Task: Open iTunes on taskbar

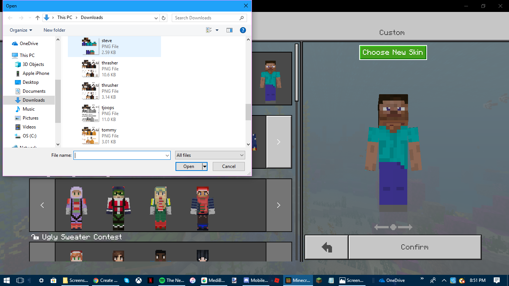Action: 193,280
